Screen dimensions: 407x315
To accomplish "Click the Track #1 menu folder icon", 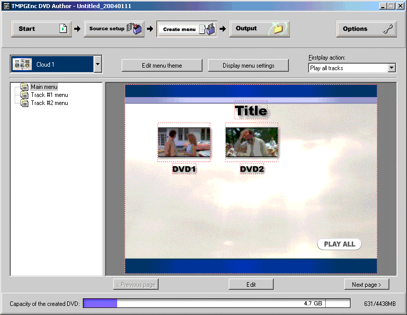I will 24,95.
